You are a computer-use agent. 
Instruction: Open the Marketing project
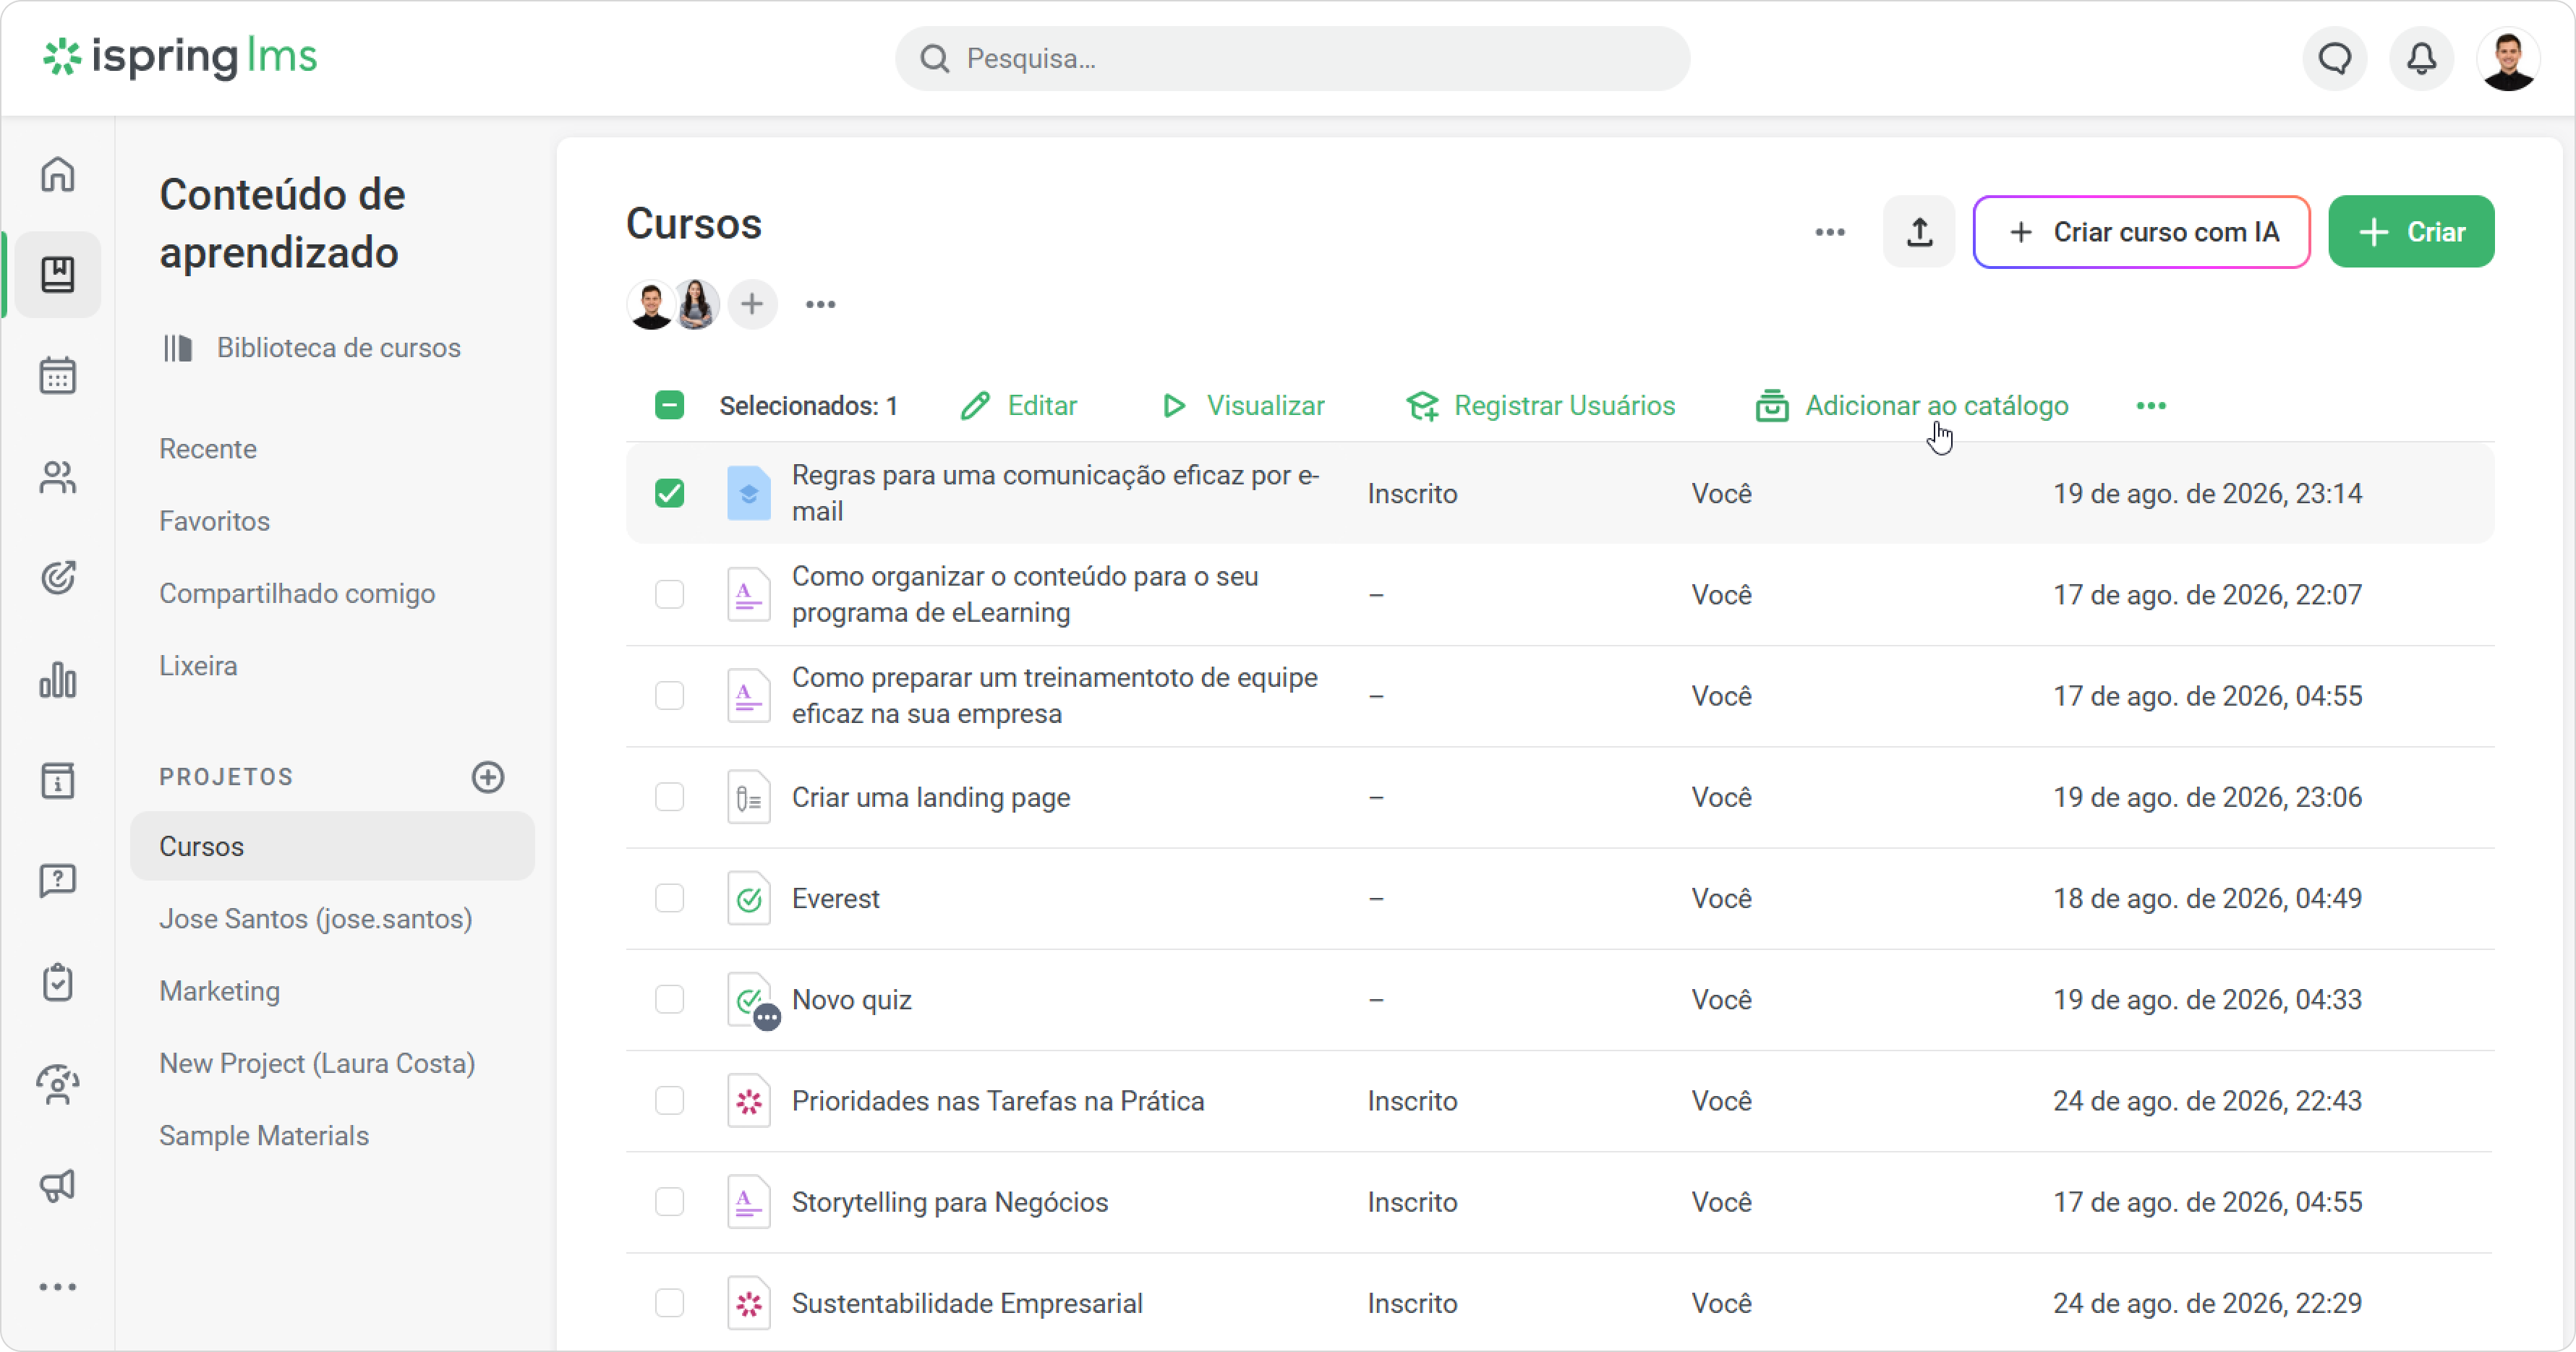click(x=220, y=991)
